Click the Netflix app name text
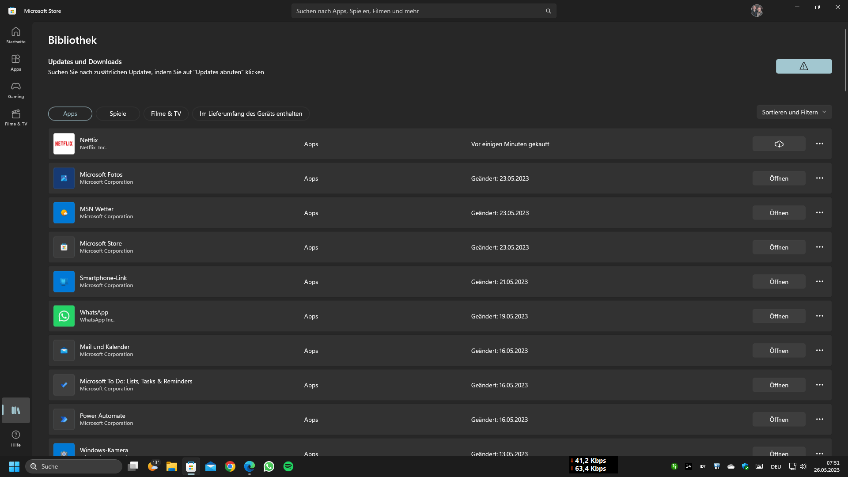Screen dimensions: 848x477 point(89,140)
